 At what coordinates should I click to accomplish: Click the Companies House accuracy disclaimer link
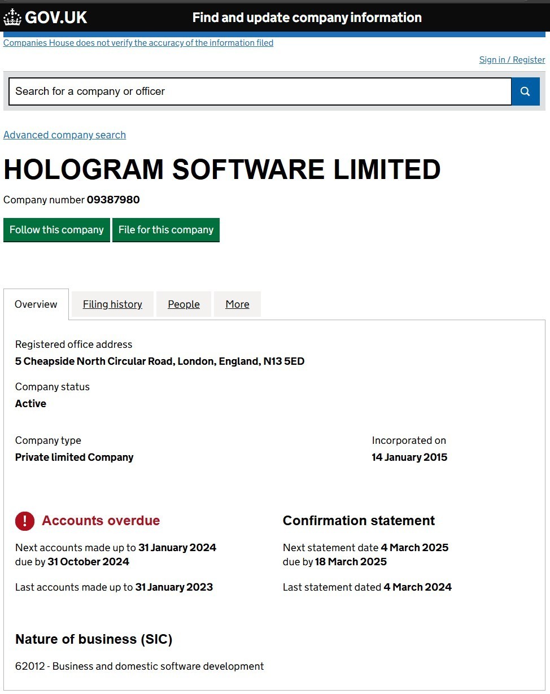pos(138,43)
